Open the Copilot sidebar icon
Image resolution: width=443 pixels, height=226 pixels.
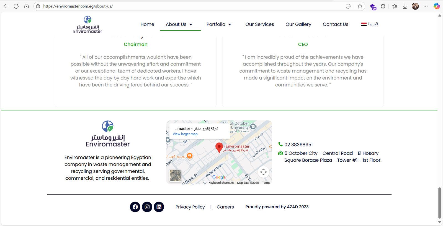(437, 6)
